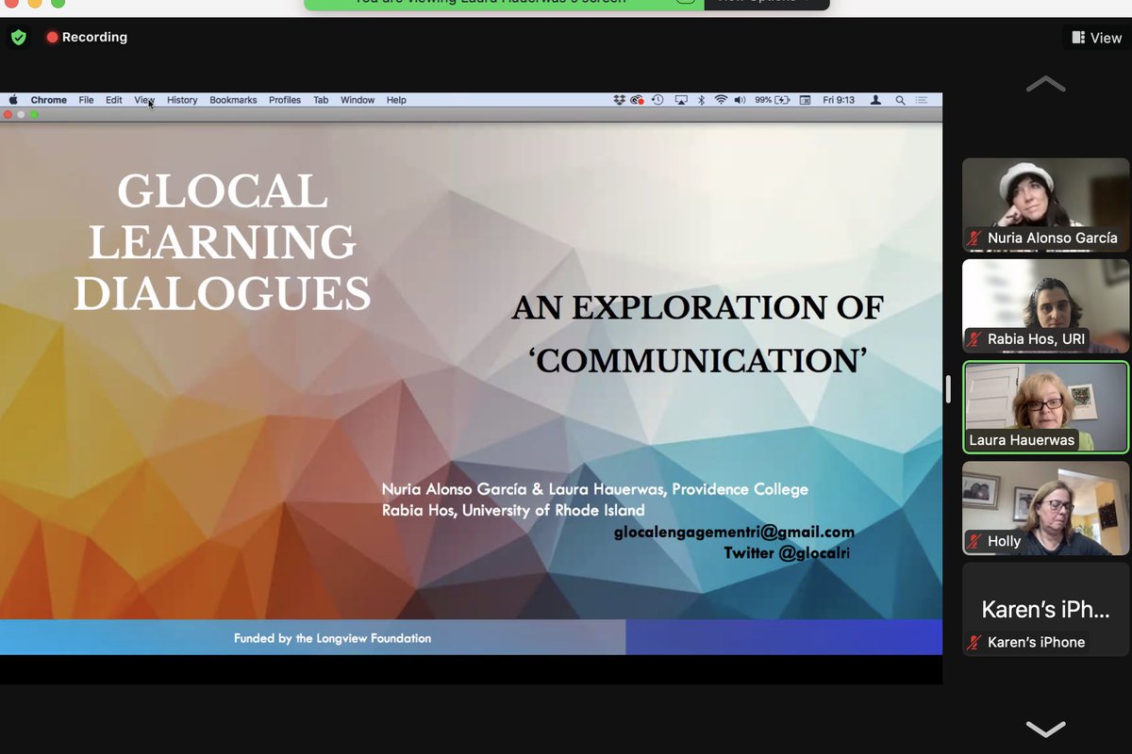Click the Fri 9:13 clock
This screenshot has width=1132, height=754.
click(x=839, y=100)
